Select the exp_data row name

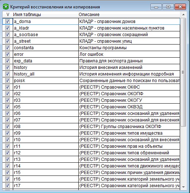point(46,61)
